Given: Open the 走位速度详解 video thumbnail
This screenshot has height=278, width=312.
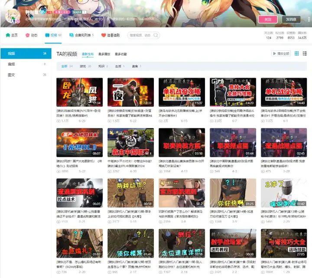Looking at the screenshot, I should (x=182, y=243).
